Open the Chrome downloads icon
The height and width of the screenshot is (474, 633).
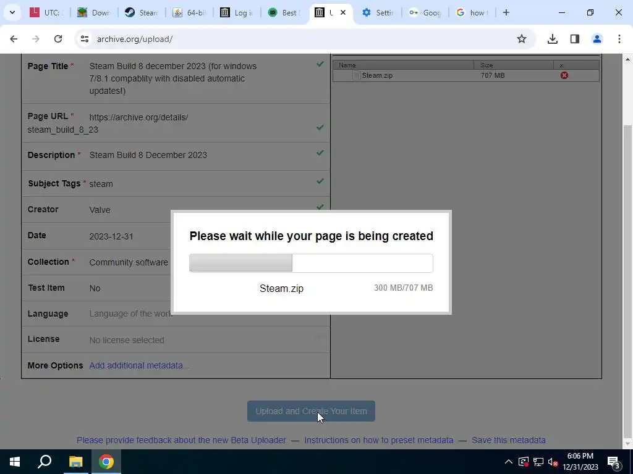(552, 39)
